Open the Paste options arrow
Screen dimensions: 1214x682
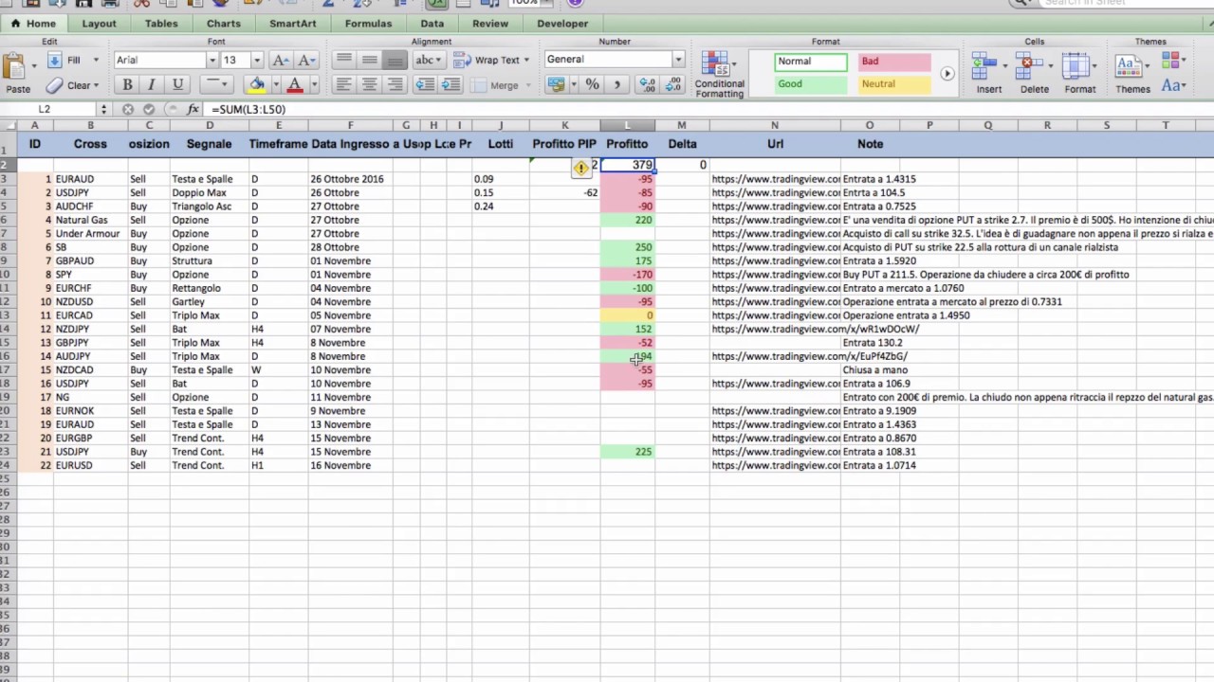pyautogui.click(x=34, y=66)
